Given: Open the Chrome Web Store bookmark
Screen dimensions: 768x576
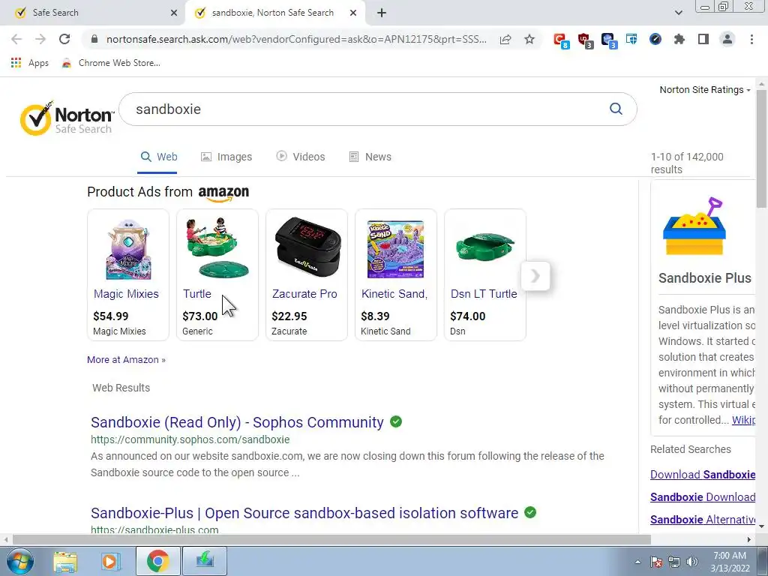Looking at the screenshot, I should point(111,63).
